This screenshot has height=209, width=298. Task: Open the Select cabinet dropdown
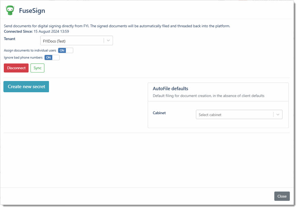click(239, 114)
